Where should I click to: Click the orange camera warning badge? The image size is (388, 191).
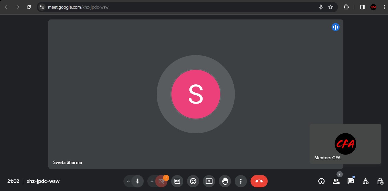(x=166, y=178)
